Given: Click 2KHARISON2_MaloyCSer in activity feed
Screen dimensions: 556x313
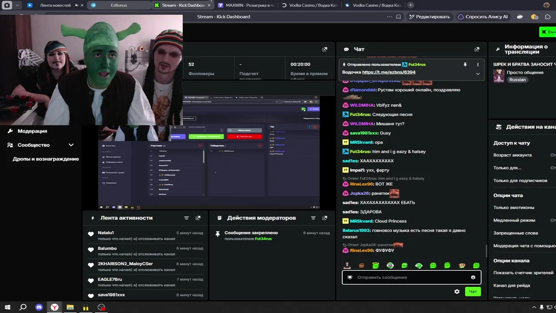Looking at the screenshot, I should click(125, 264).
